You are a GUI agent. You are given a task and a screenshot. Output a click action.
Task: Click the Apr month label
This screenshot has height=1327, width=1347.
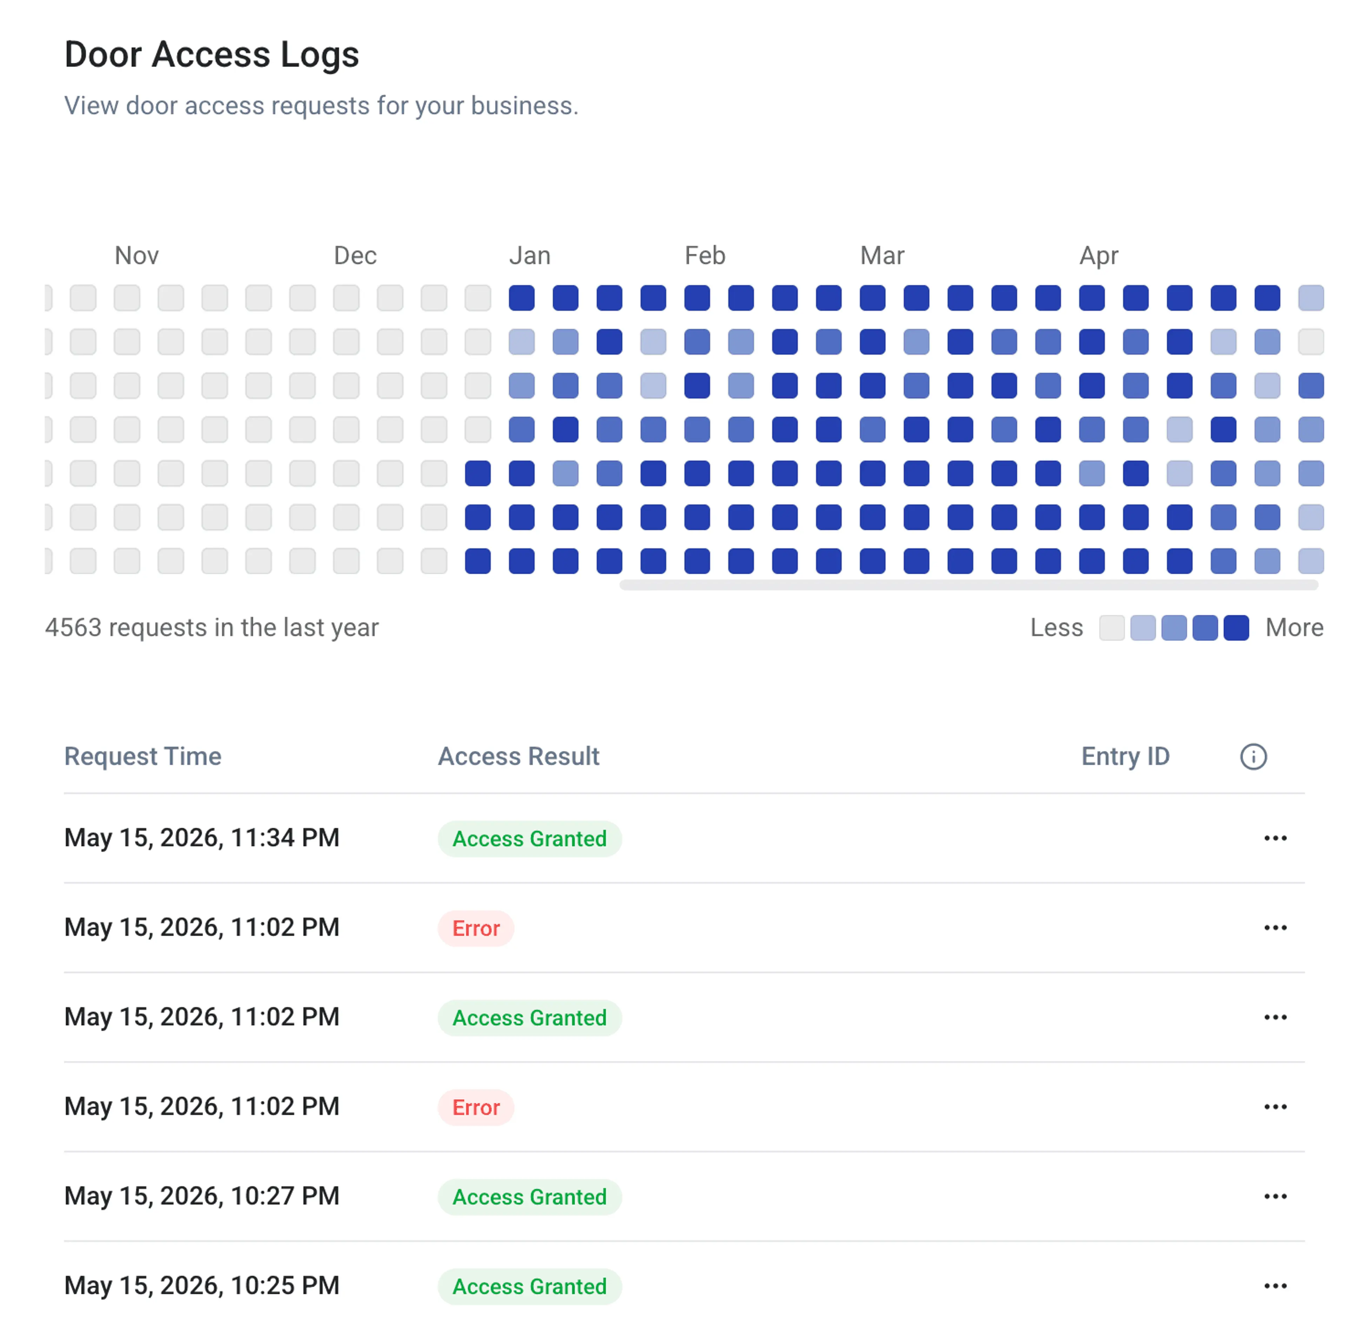1098,256
